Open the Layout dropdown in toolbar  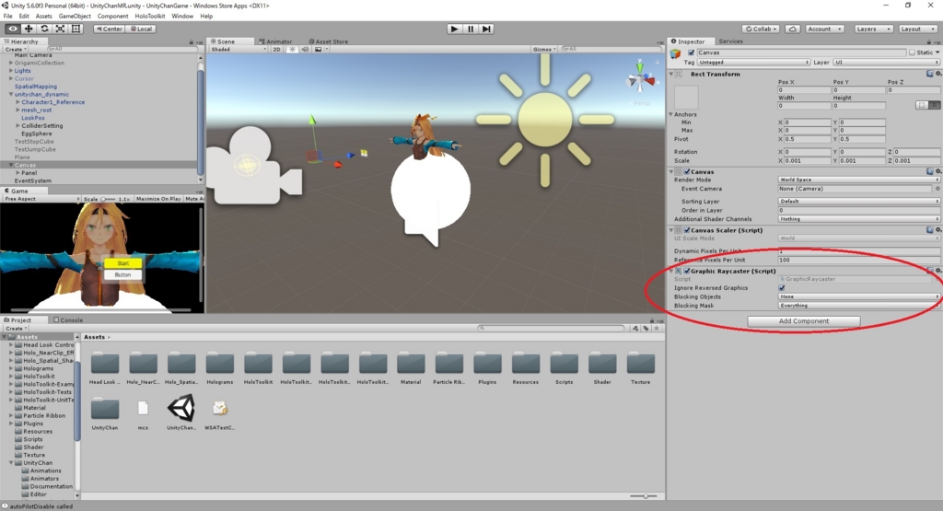click(x=916, y=29)
